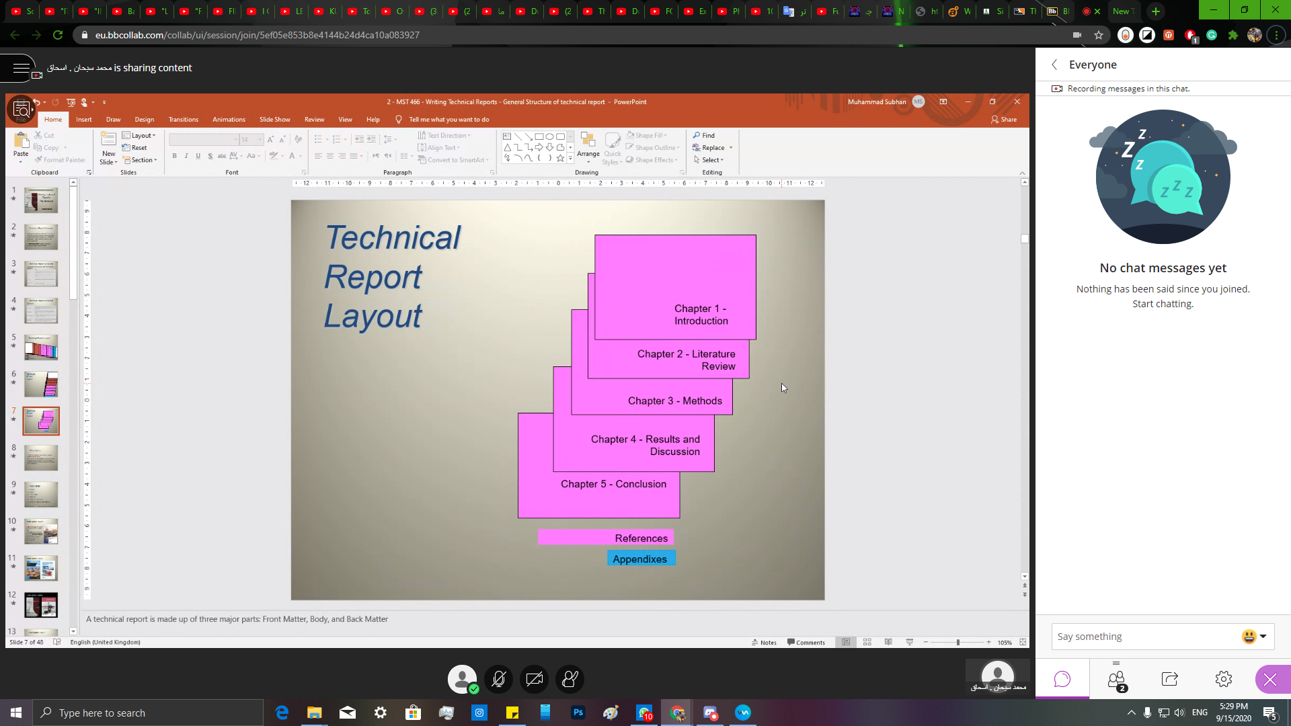The height and width of the screenshot is (726, 1291).
Task: Open my status and settings avatar
Action: (463, 679)
